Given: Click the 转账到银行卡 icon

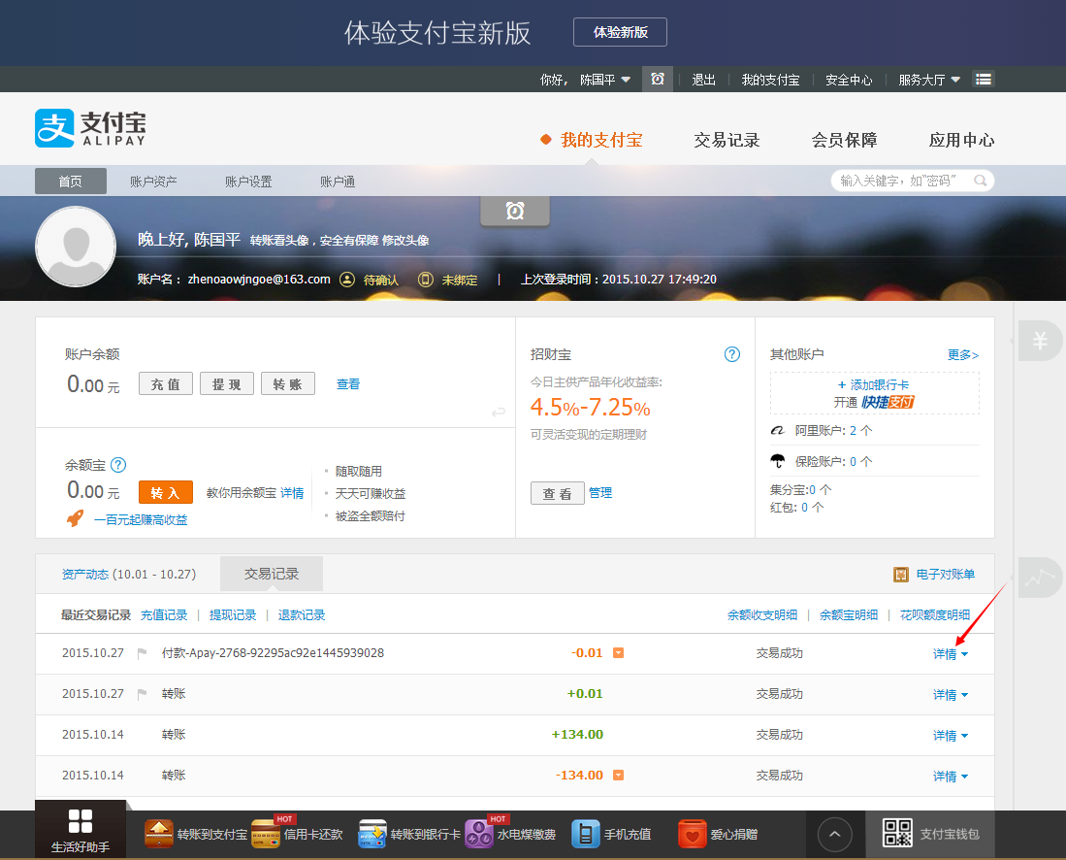Looking at the screenshot, I should pyautogui.click(x=372, y=834).
